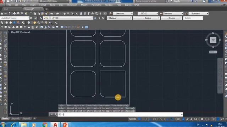Click the Cut scissors icon

coord(31,13)
